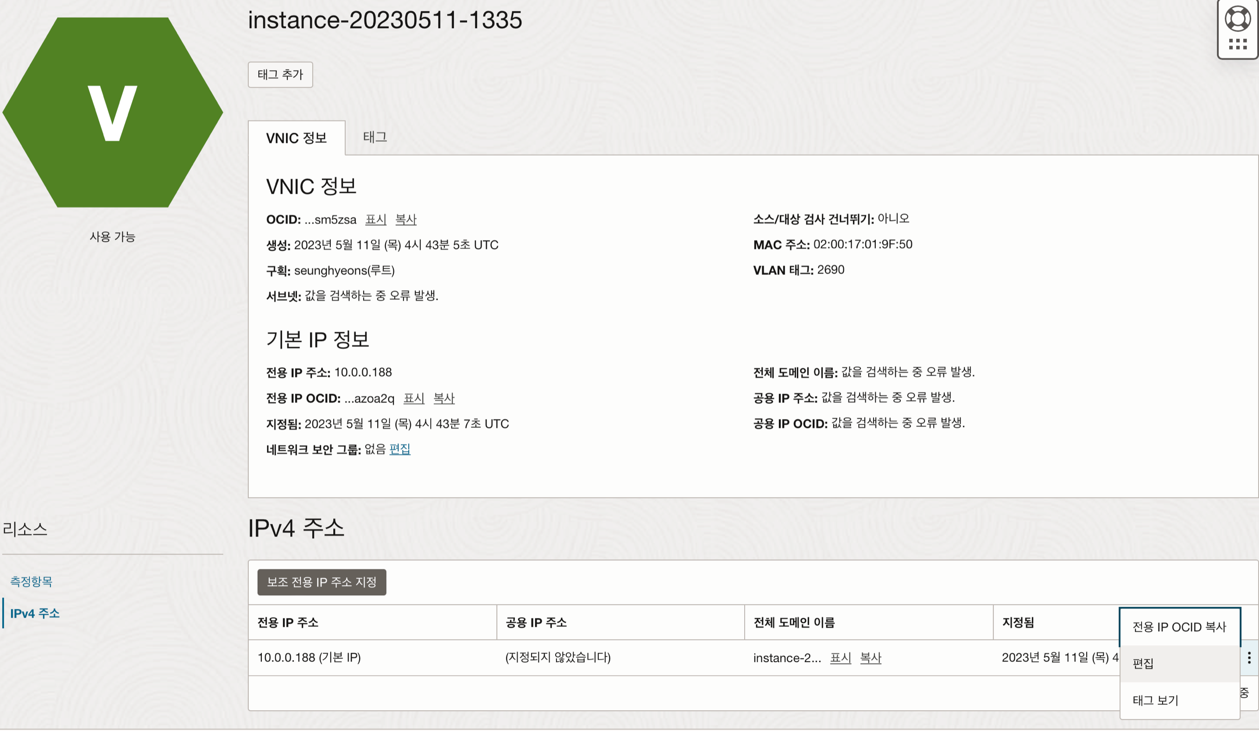The height and width of the screenshot is (731, 1259).
Task: Open the three-dot actions menu for 10.0.0.188
Action: (x=1248, y=658)
